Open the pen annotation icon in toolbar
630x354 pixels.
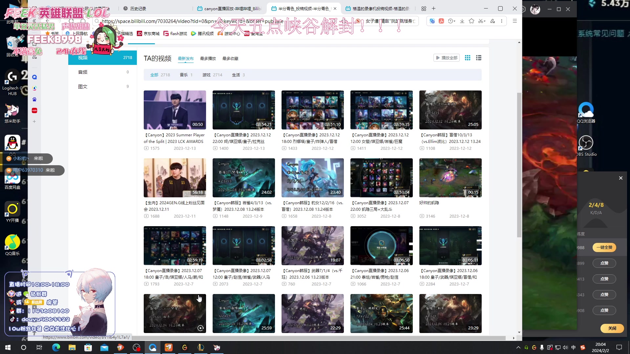pyautogui.click(x=493, y=21)
